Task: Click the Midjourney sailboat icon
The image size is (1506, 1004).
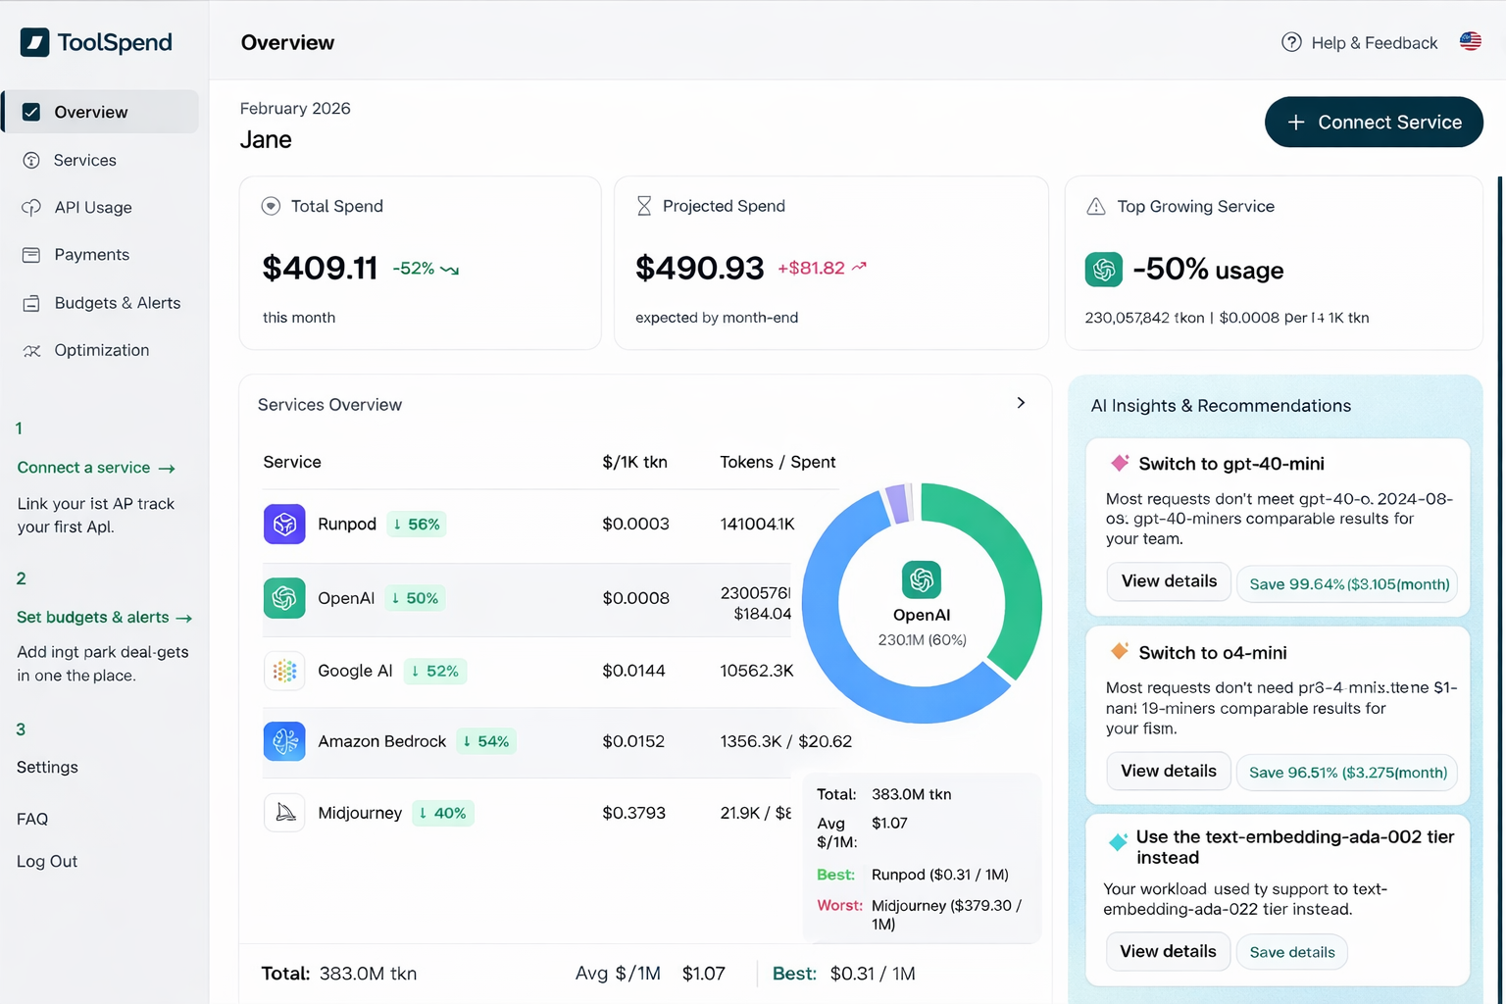Action: (x=284, y=812)
